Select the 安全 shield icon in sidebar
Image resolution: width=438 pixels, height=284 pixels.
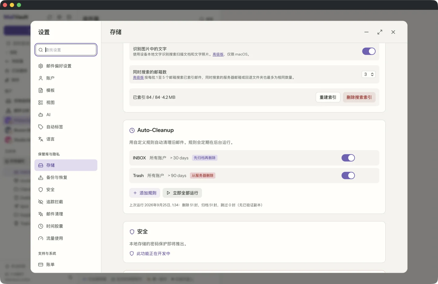tap(41, 190)
